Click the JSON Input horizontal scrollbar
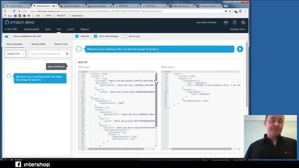 point(116,149)
